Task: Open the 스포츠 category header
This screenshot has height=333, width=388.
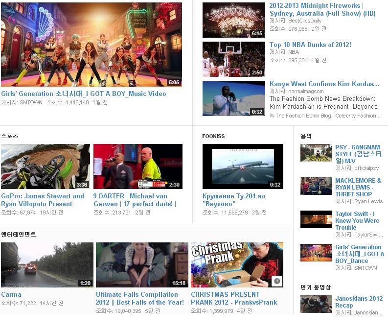Action: (x=10, y=136)
